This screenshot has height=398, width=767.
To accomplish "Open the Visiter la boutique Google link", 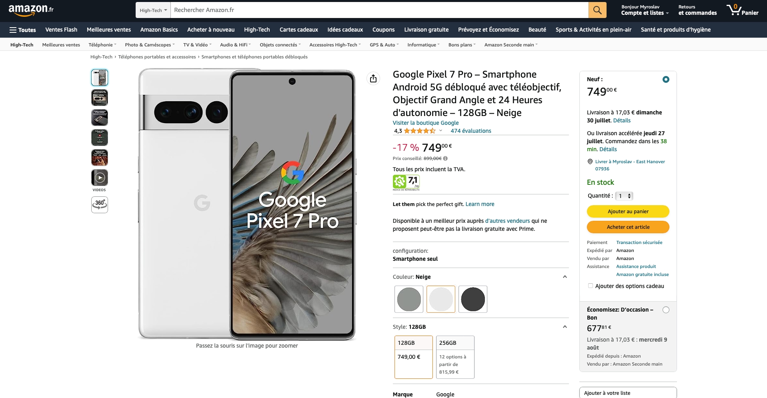I will tap(425, 123).
